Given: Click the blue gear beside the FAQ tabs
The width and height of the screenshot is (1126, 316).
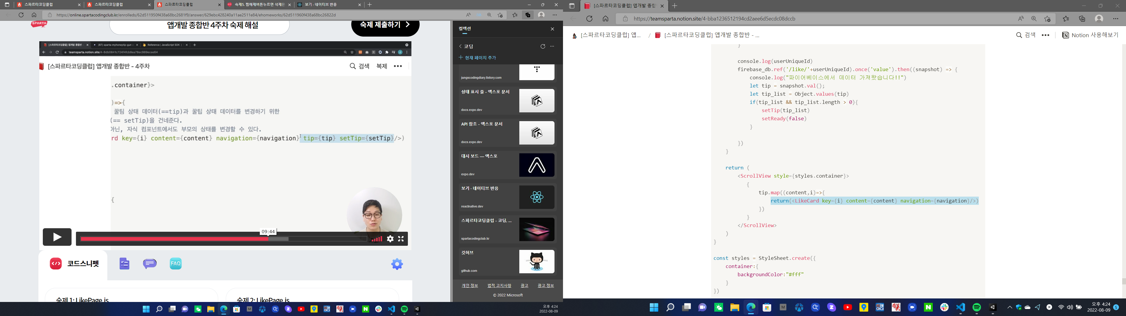Looking at the screenshot, I should (397, 264).
